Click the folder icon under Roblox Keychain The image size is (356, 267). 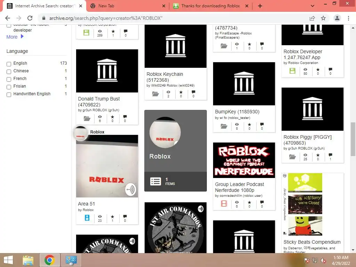(x=155, y=94)
